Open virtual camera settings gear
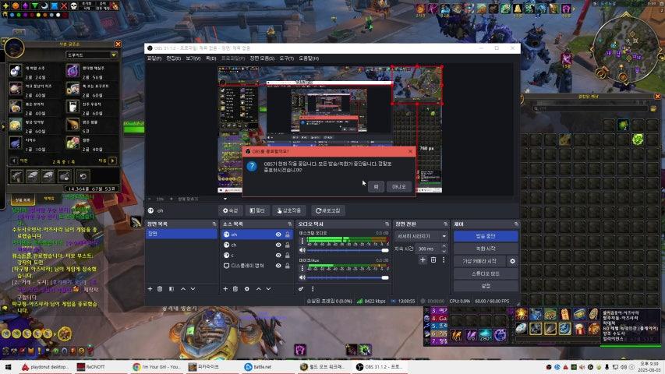The width and height of the screenshot is (665, 374). tap(512, 261)
